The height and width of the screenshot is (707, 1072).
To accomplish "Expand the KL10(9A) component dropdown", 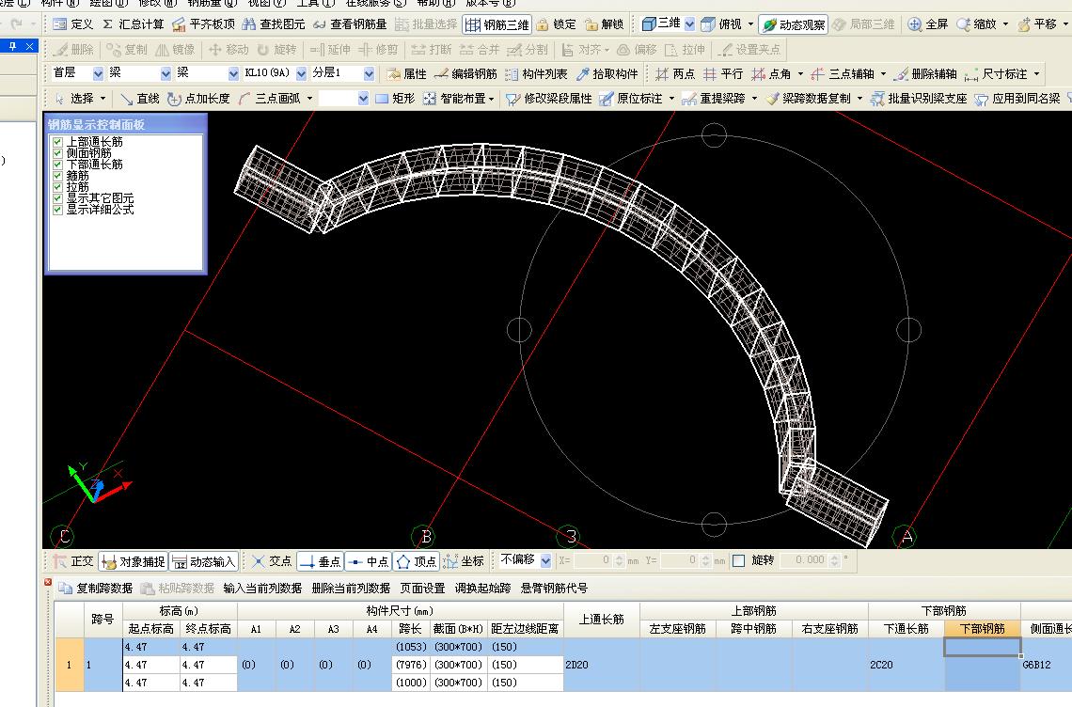I will 301,73.
